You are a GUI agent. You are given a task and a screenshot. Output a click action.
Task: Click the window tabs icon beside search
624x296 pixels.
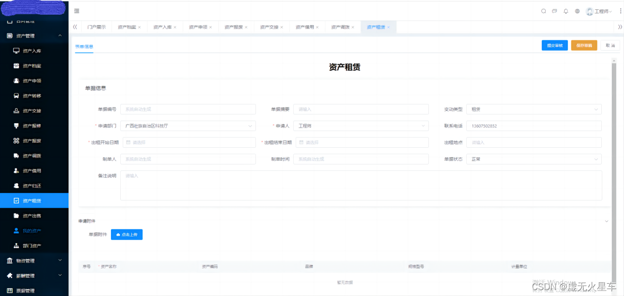coord(555,11)
